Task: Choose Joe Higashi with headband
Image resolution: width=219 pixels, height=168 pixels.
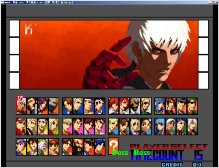Action: point(43,126)
